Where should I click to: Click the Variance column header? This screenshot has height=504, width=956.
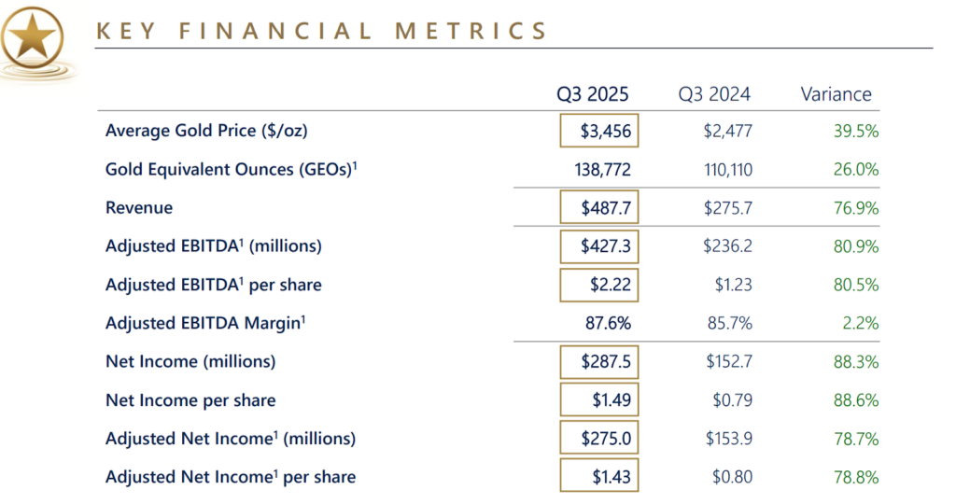click(836, 93)
